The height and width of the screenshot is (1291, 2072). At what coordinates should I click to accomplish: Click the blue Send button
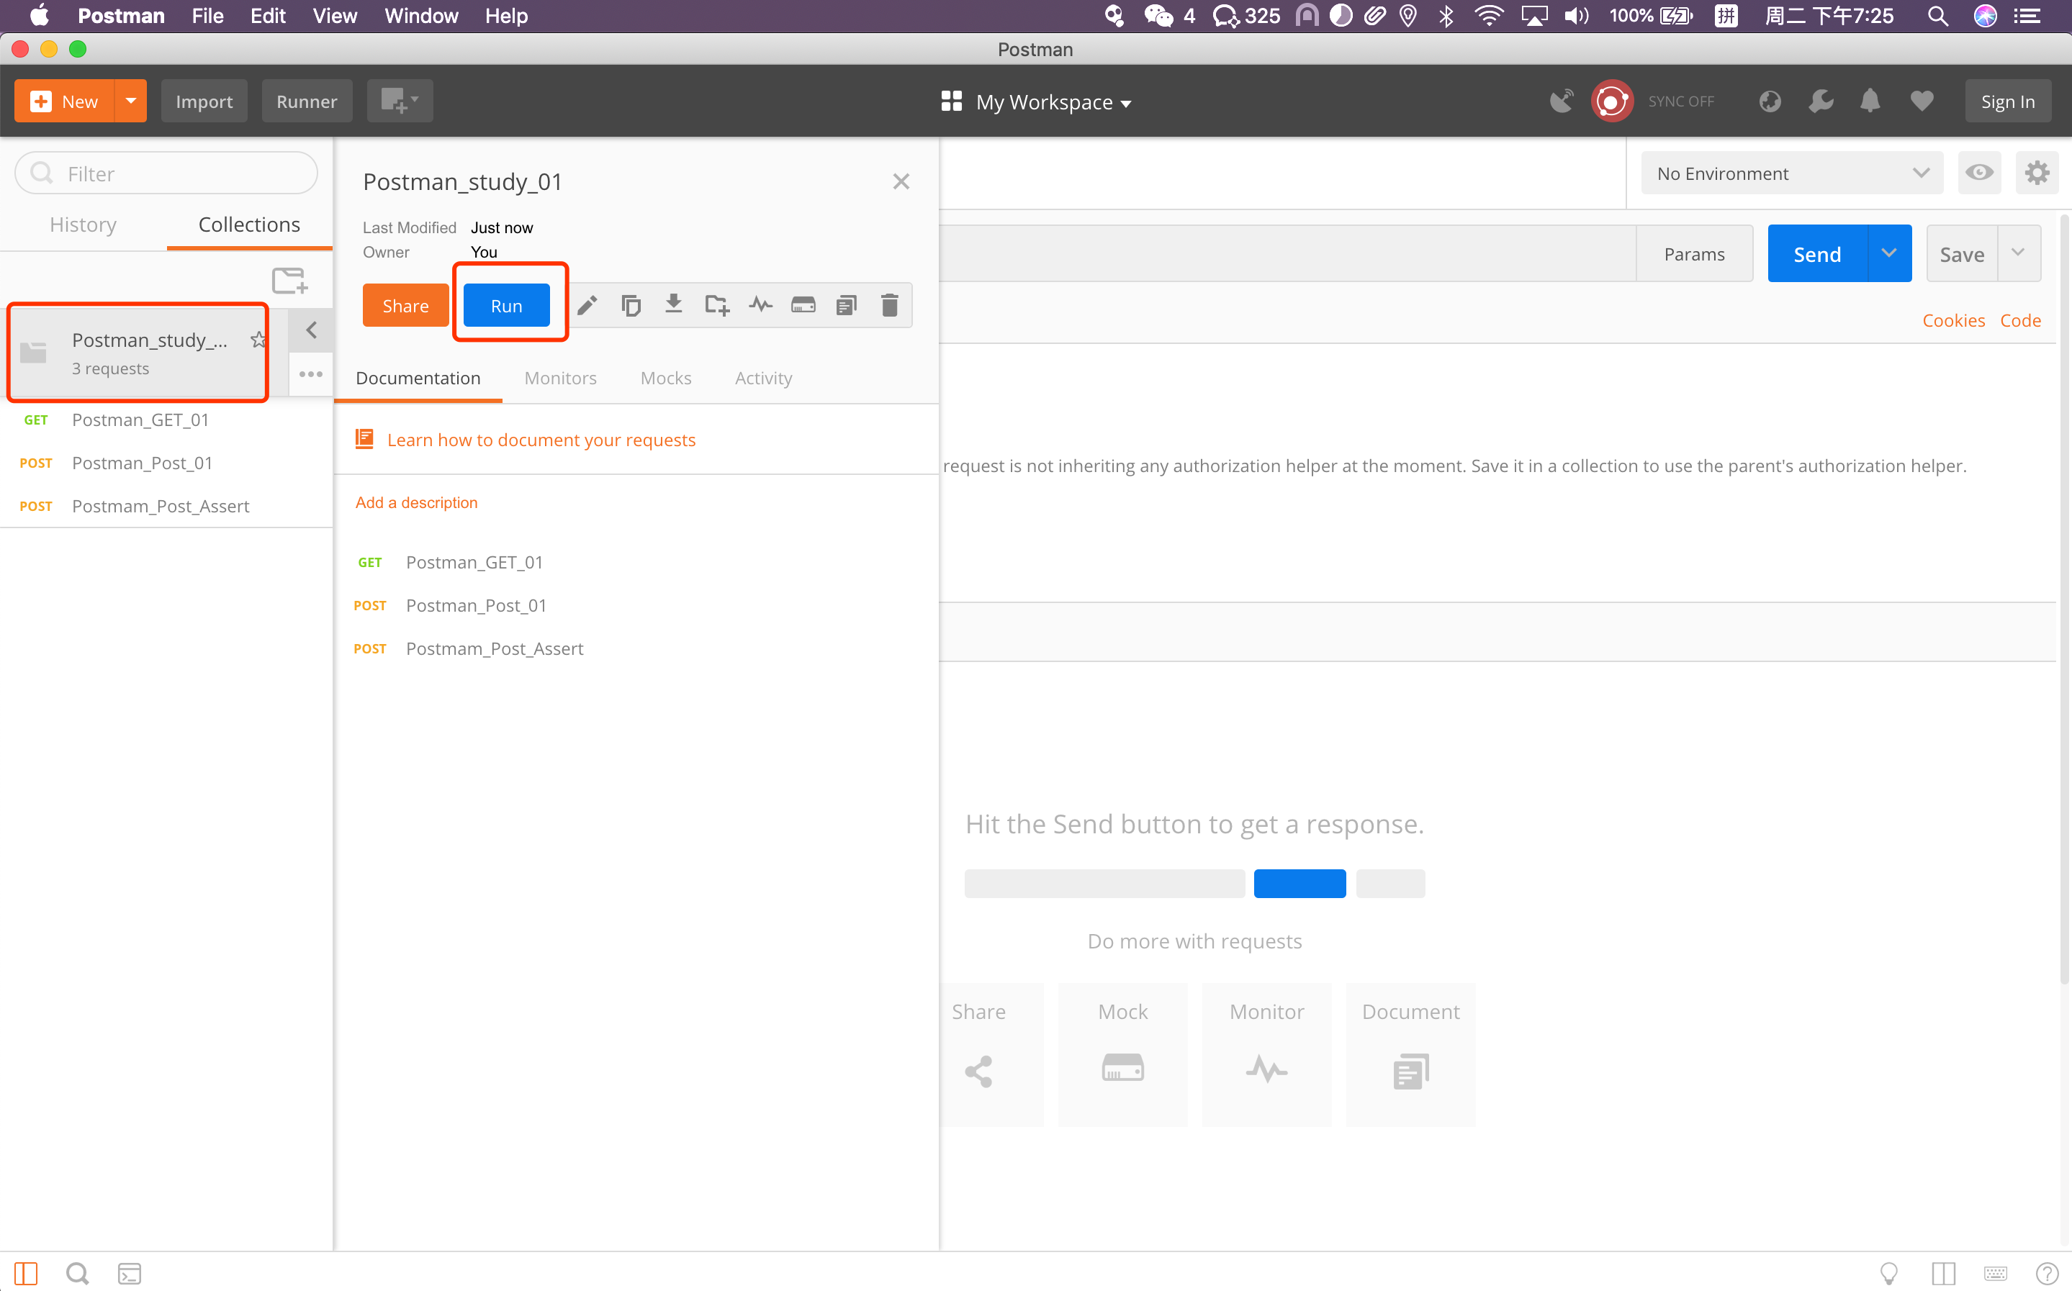[x=1817, y=253]
